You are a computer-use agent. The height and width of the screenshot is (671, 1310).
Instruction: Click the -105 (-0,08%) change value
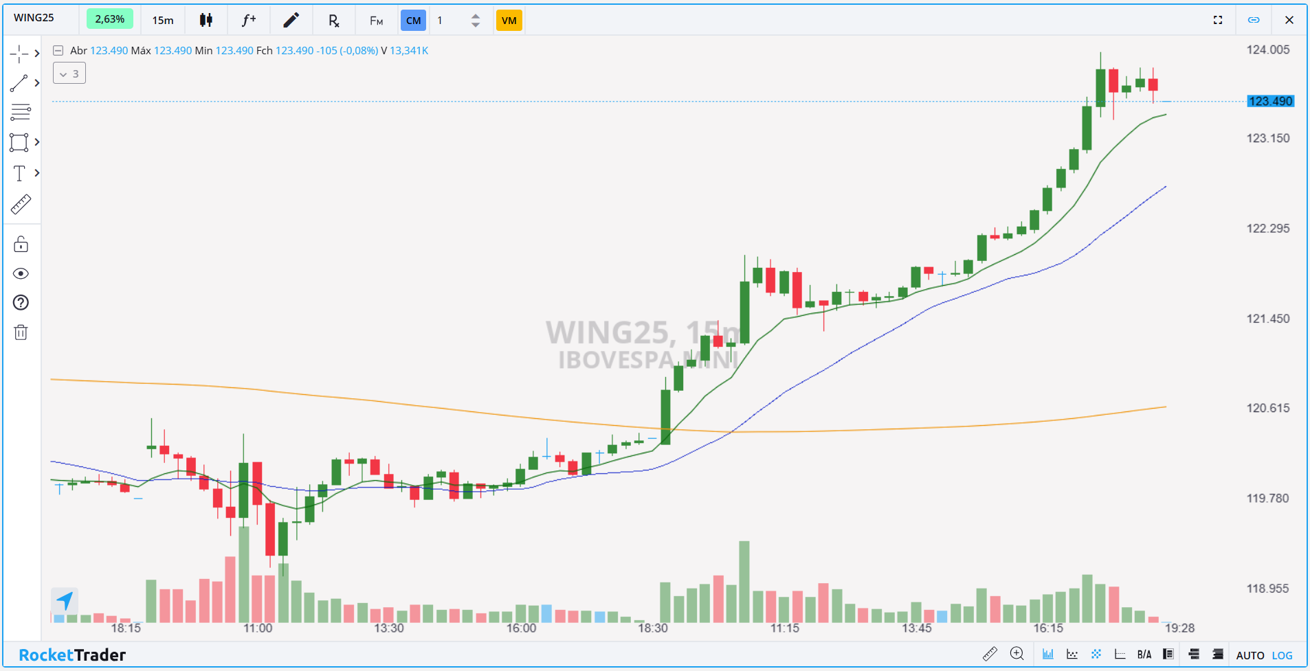(x=347, y=50)
